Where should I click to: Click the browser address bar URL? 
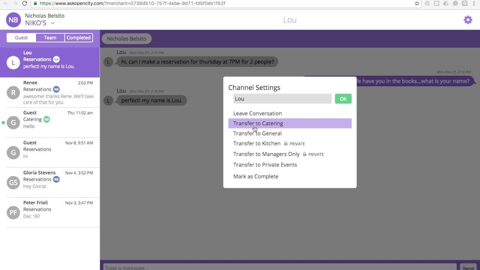(132, 3)
